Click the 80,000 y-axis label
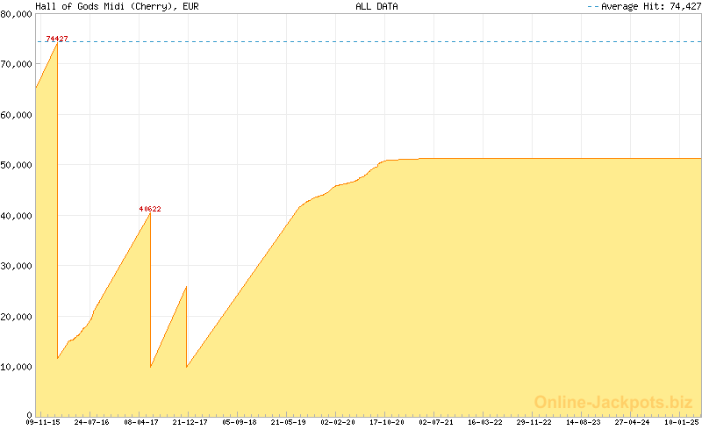Image resolution: width=702 pixels, height=430 pixels. click(x=18, y=14)
